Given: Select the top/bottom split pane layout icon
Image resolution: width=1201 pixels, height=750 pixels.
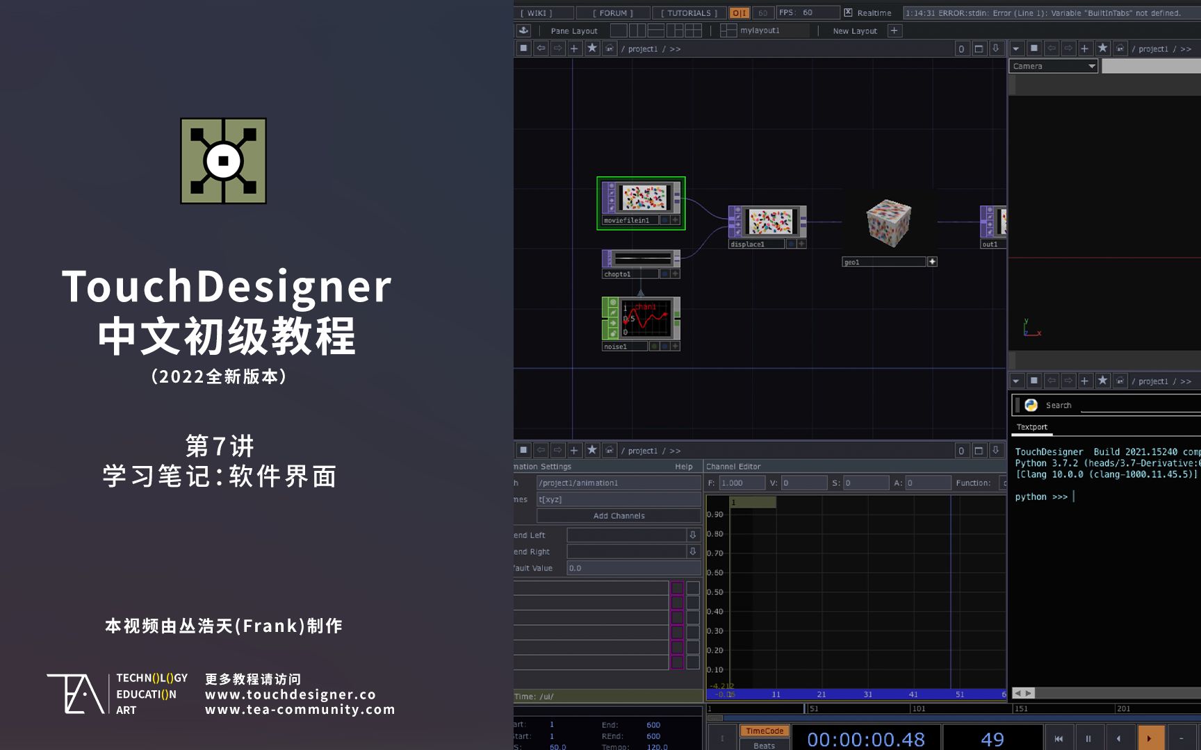Looking at the screenshot, I should tap(656, 31).
